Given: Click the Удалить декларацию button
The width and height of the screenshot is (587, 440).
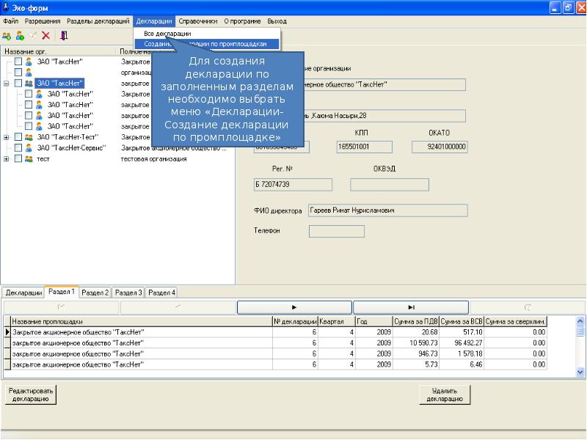Looking at the screenshot, I should (x=444, y=395).
